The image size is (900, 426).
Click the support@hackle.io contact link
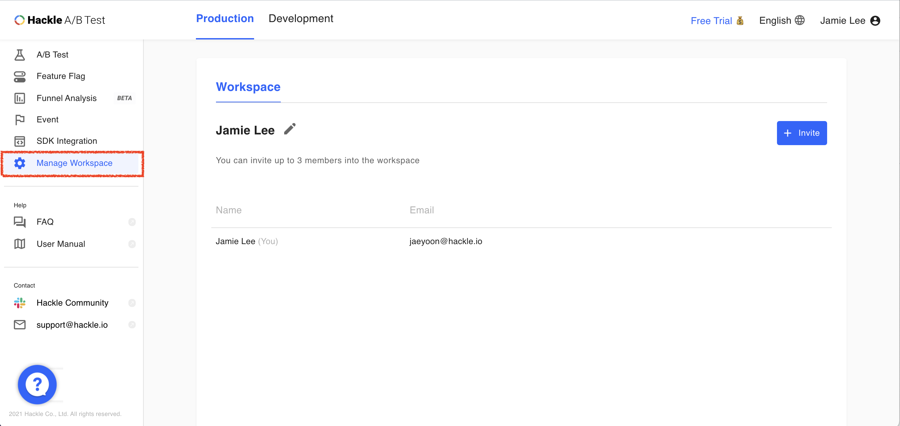click(72, 325)
